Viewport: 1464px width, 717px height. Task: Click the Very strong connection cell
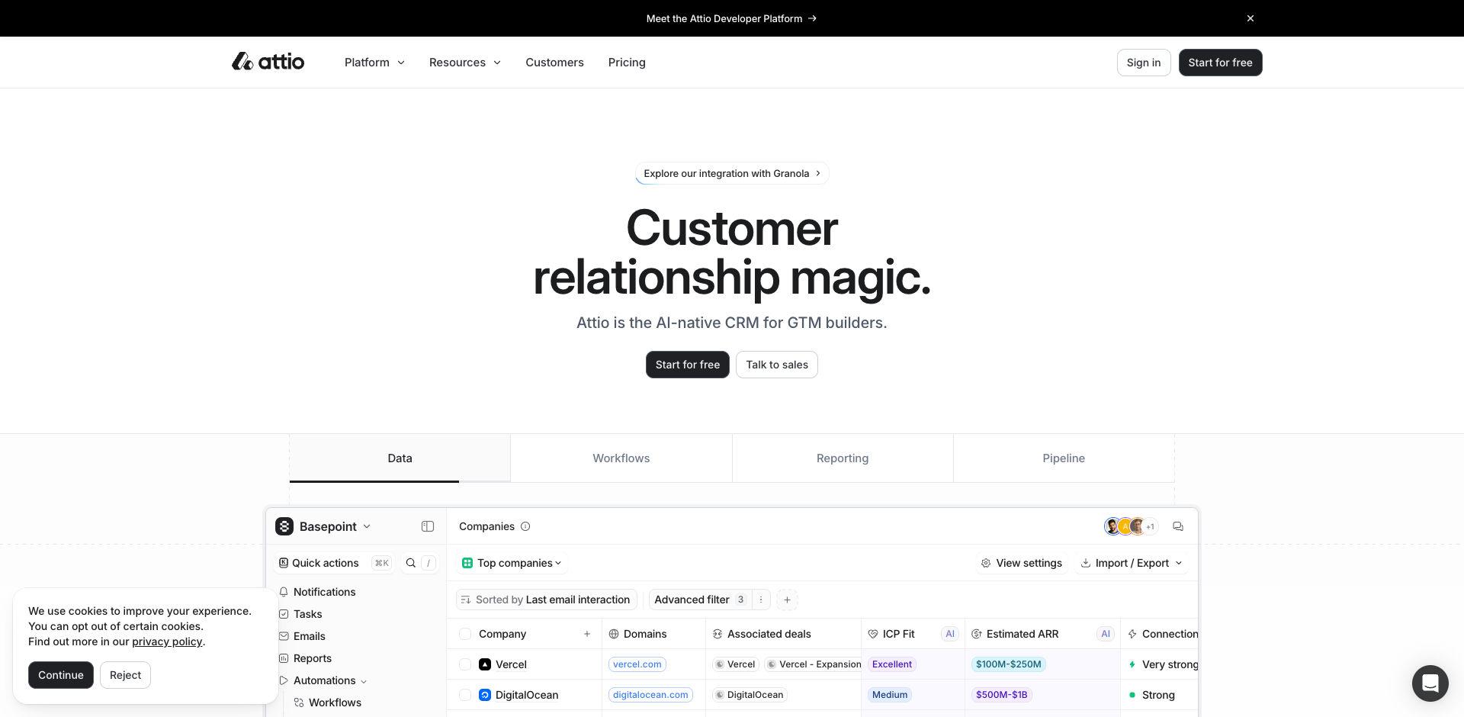point(1160,664)
